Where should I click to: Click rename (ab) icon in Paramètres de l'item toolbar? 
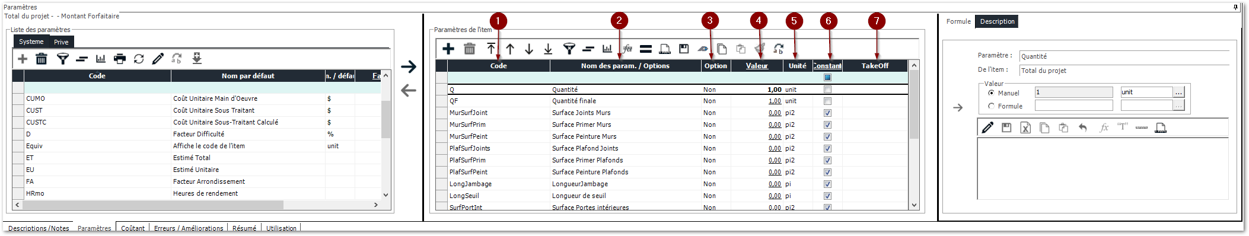(779, 49)
